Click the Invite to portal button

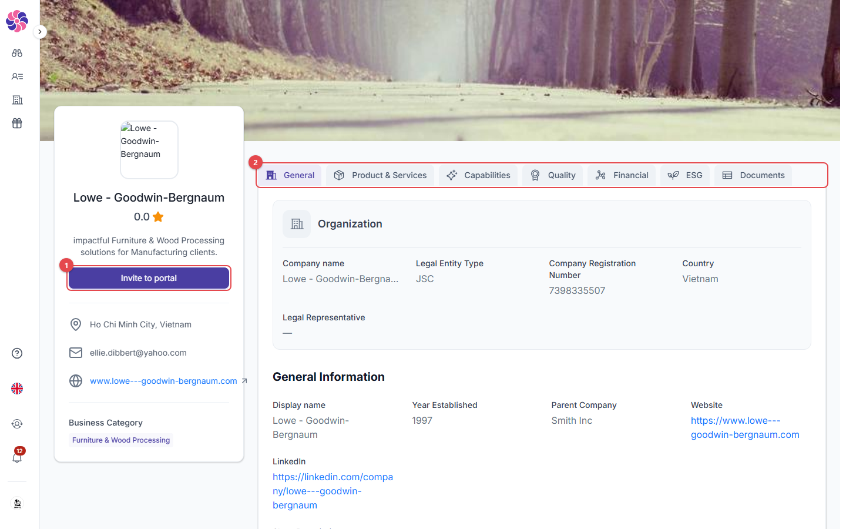149,278
